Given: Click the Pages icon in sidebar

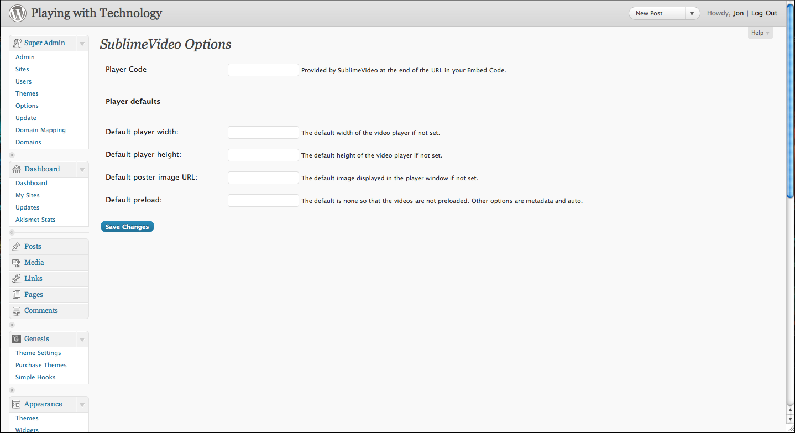Looking at the screenshot, I should (x=17, y=295).
